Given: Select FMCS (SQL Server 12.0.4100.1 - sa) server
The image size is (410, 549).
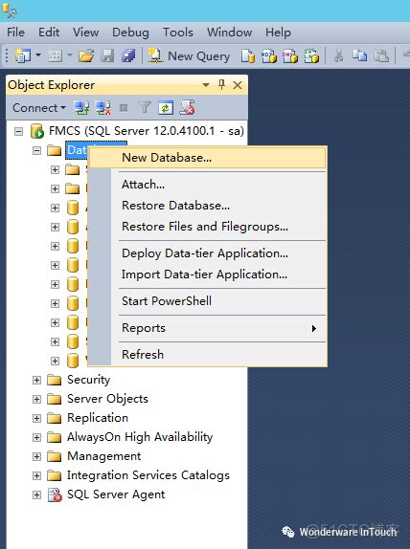Looking at the screenshot, I should pos(147,131).
